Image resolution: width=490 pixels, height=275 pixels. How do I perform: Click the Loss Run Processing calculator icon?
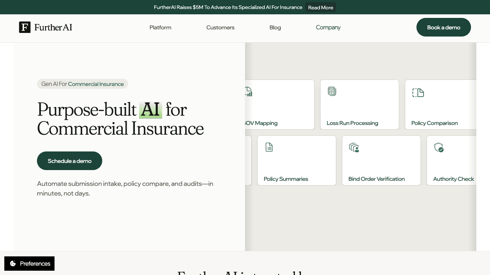click(x=332, y=91)
